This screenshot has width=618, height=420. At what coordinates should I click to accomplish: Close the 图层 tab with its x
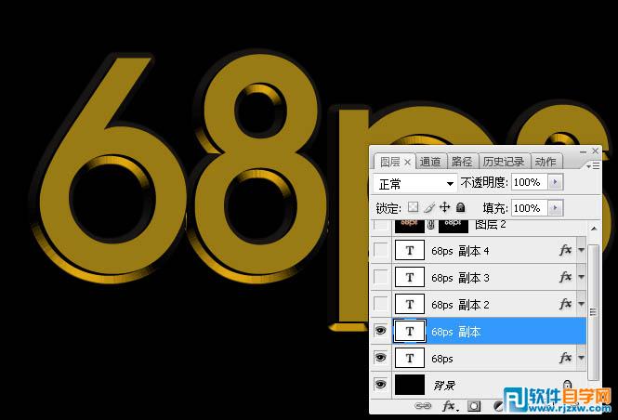coord(408,162)
